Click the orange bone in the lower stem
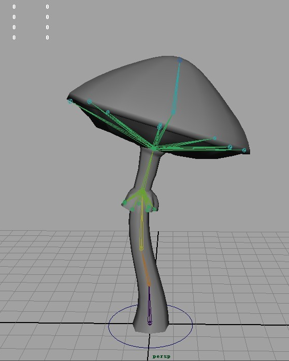This screenshot has width=289, height=361. pyautogui.click(x=146, y=268)
